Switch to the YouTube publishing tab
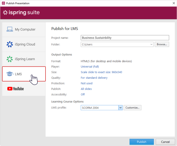 coord(24,89)
